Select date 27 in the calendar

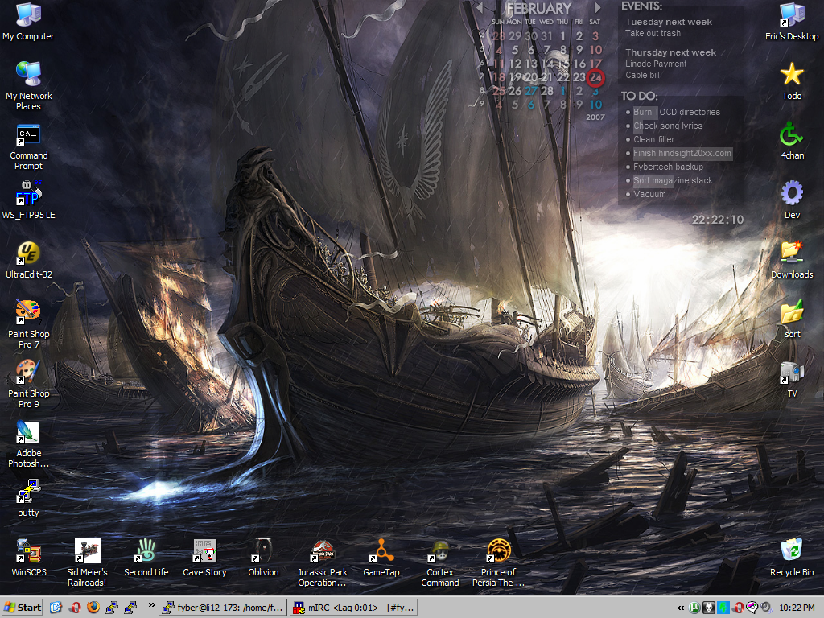pos(531,91)
